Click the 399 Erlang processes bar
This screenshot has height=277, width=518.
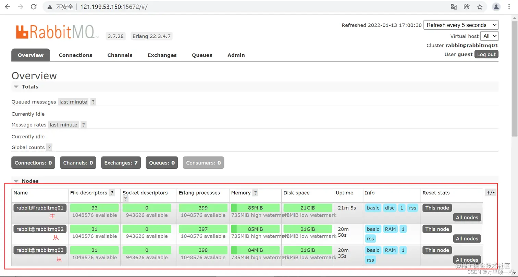[x=203, y=208]
